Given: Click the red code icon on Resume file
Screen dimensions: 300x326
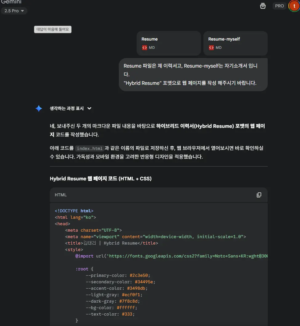Looking at the screenshot, I should pos(145,48).
